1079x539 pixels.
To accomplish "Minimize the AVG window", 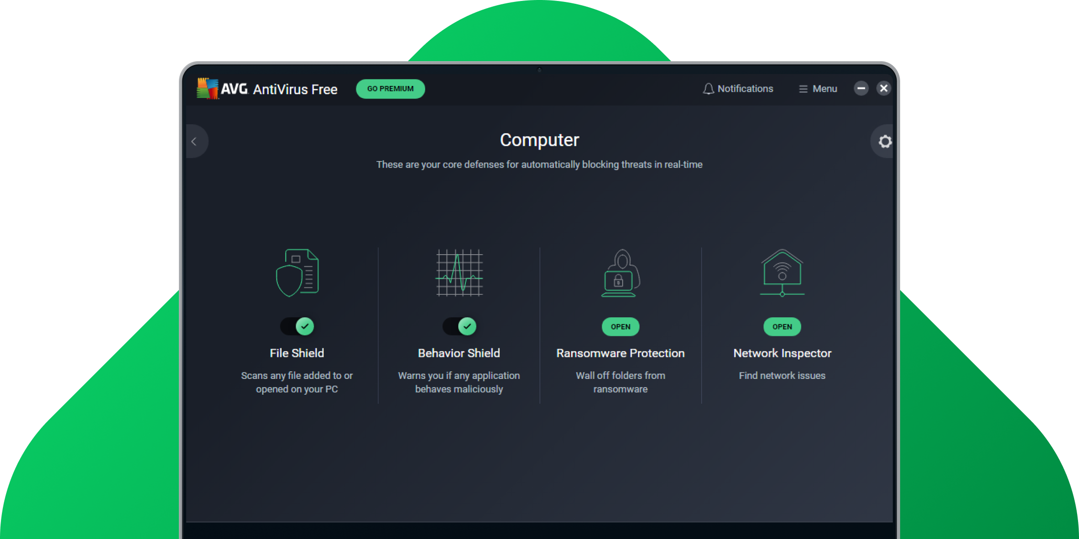I will [x=861, y=88].
